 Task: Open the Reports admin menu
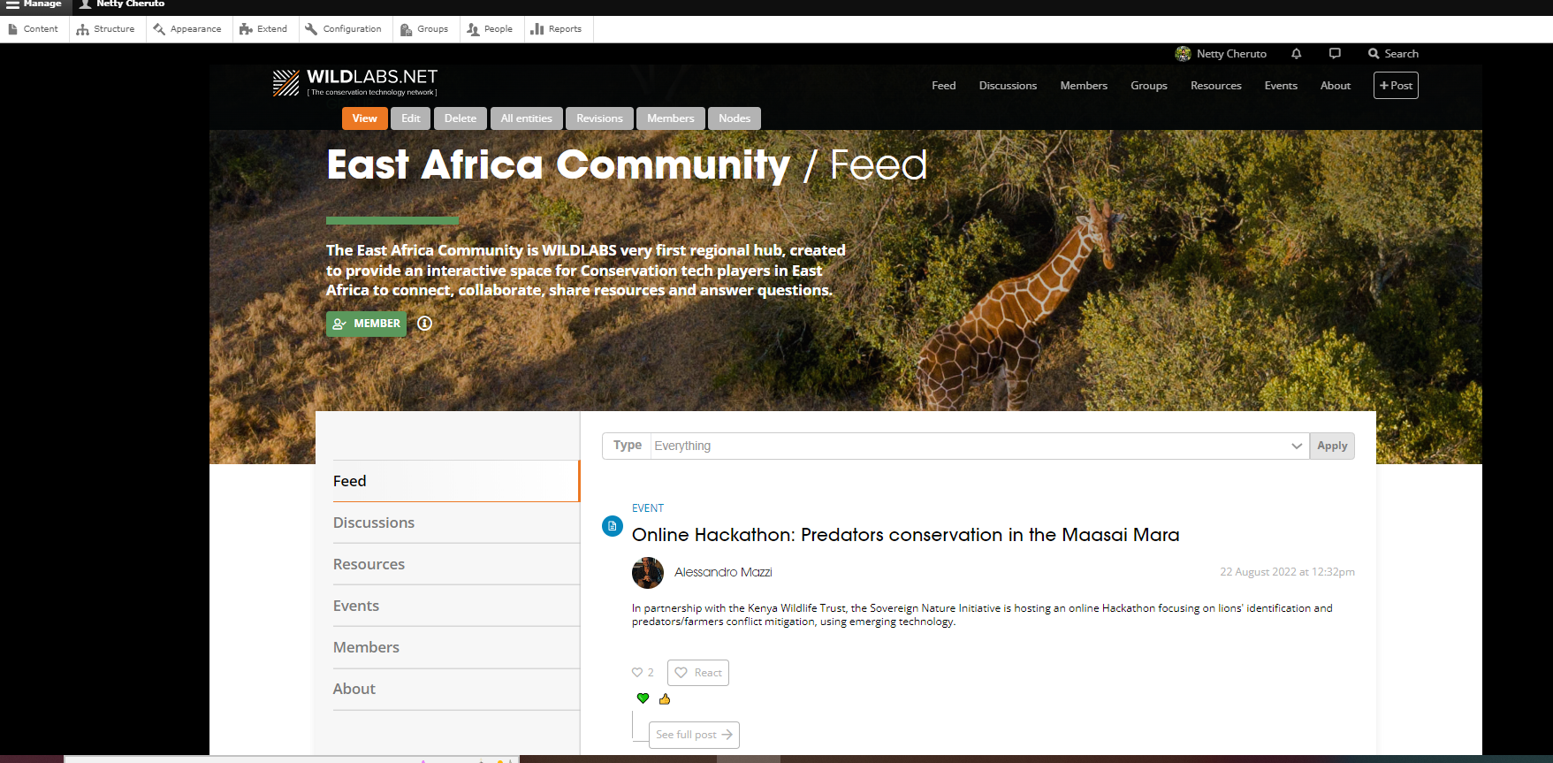pyautogui.click(x=557, y=29)
